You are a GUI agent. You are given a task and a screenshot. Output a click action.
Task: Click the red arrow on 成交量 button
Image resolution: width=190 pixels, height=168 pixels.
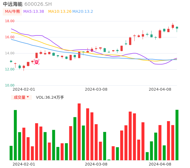click(28, 97)
